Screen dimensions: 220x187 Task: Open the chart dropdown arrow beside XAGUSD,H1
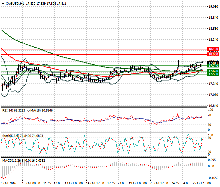tap(3, 4)
